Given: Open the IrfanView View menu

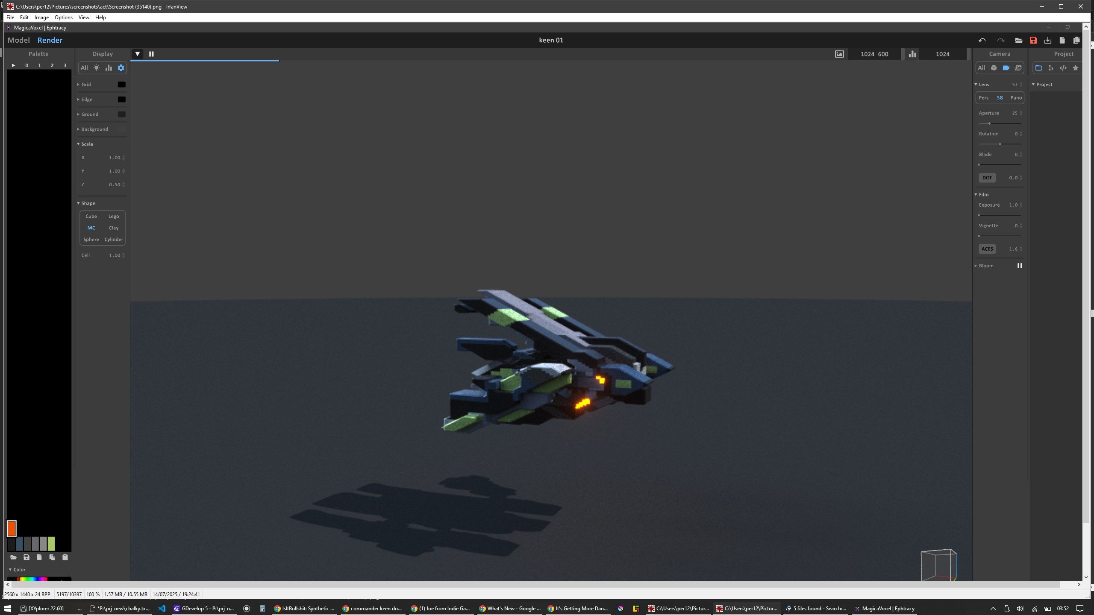Looking at the screenshot, I should pos(84,18).
